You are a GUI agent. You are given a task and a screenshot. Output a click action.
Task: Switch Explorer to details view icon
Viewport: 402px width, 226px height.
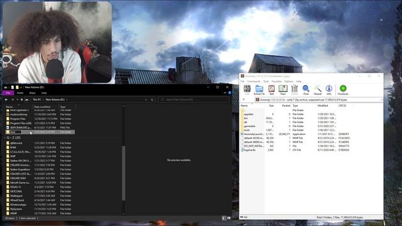[224, 218]
